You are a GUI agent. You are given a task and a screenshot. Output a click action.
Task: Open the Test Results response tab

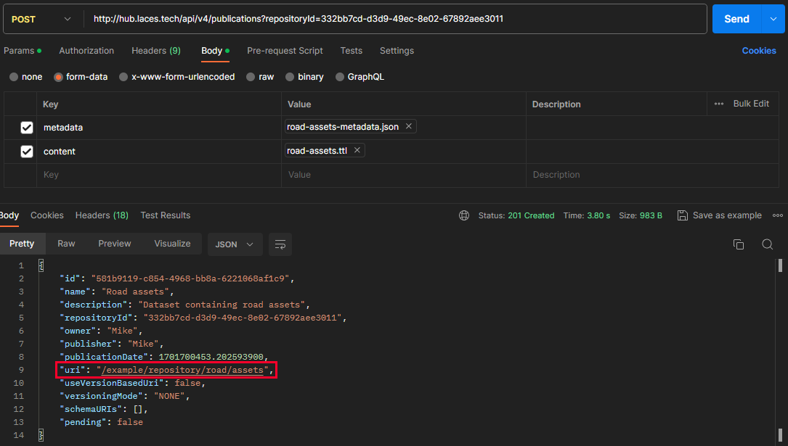click(166, 215)
